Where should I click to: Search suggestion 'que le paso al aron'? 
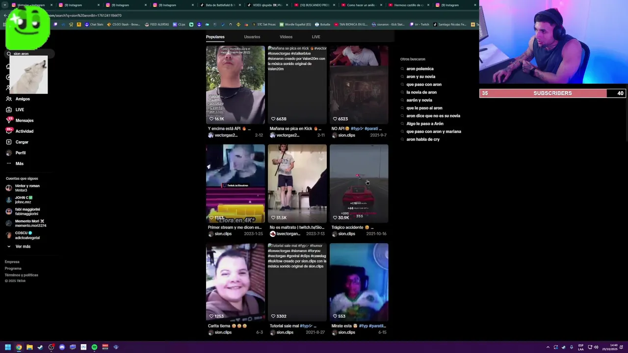coord(424,108)
